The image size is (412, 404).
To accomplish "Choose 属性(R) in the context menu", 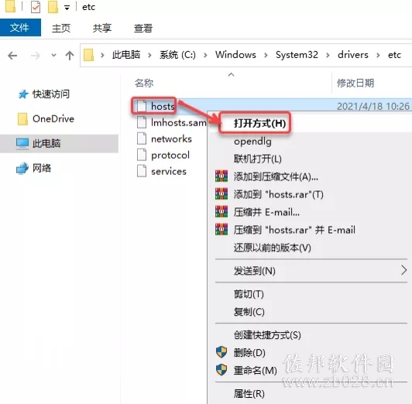I will (x=249, y=393).
